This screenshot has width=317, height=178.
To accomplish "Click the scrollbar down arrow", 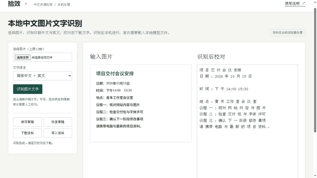I will (x=315, y=176).
